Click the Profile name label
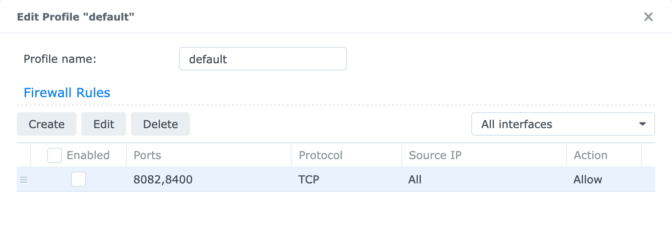Image resolution: width=672 pixels, height=237 pixels. [x=60, y=59]
